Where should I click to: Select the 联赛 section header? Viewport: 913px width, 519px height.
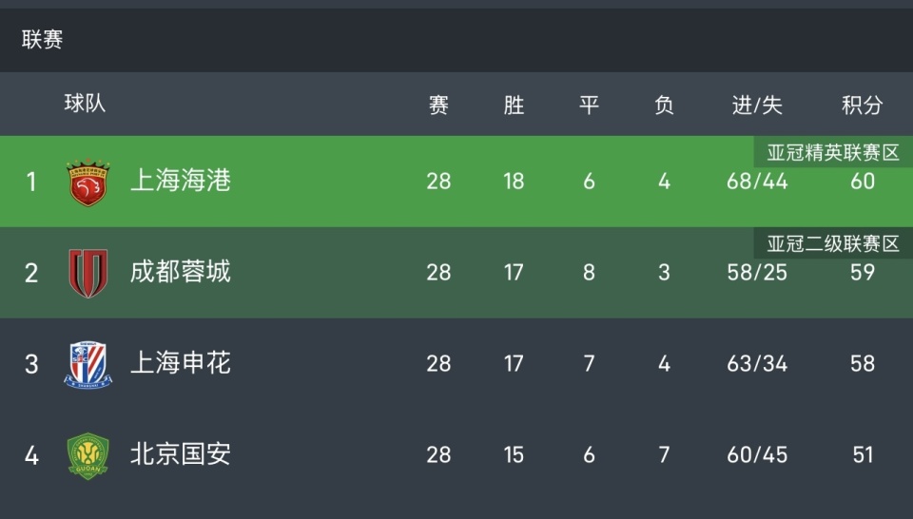pos(43,40)
